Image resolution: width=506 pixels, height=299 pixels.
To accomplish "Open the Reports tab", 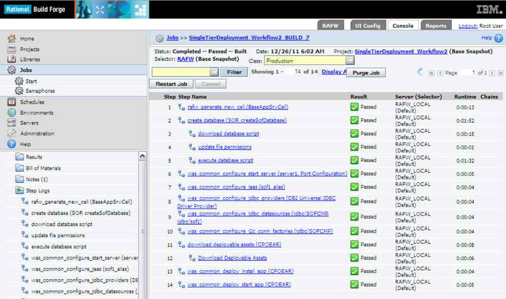I will (436, 26).
